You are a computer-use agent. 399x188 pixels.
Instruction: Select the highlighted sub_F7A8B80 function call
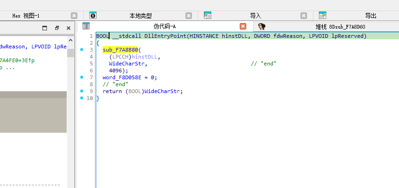click(121, 50)
